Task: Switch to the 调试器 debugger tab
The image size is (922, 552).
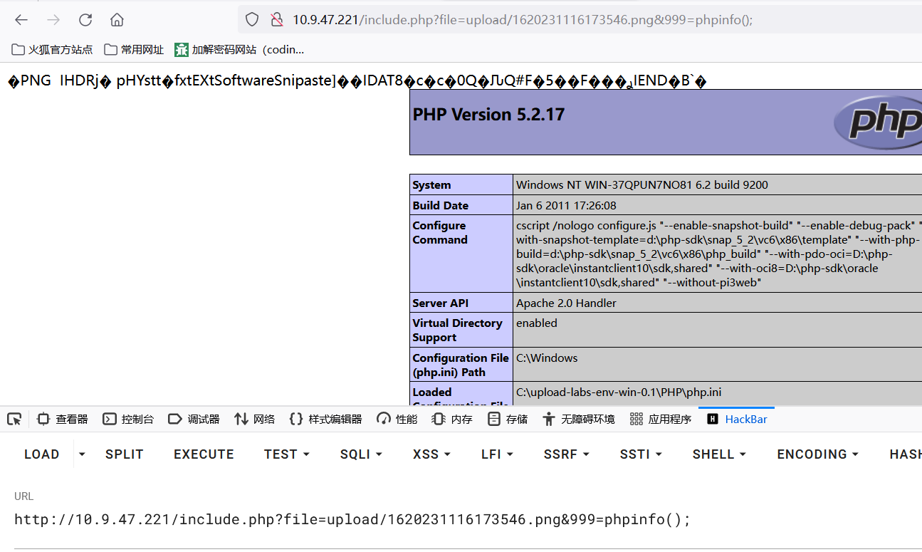Action: pos(194,419)
